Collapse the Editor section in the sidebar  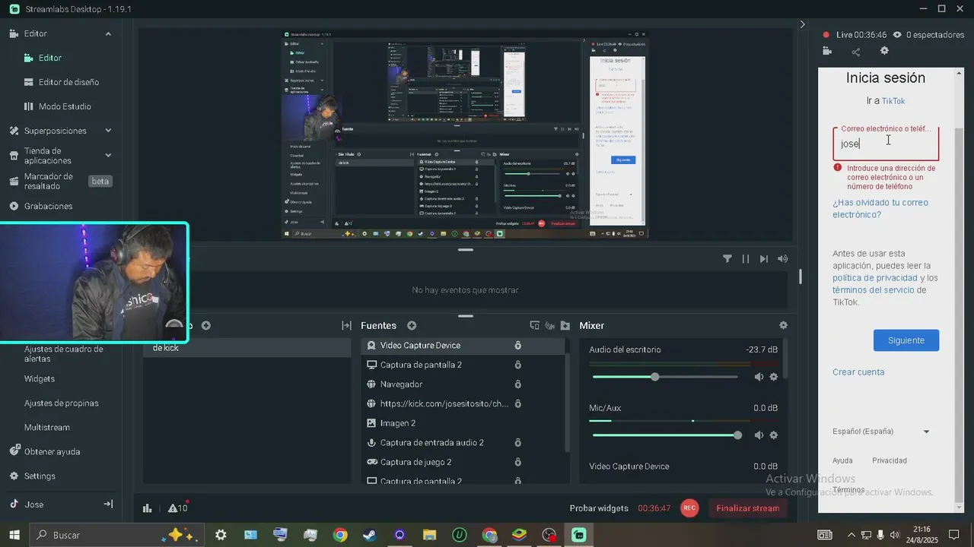pos(108,33)
